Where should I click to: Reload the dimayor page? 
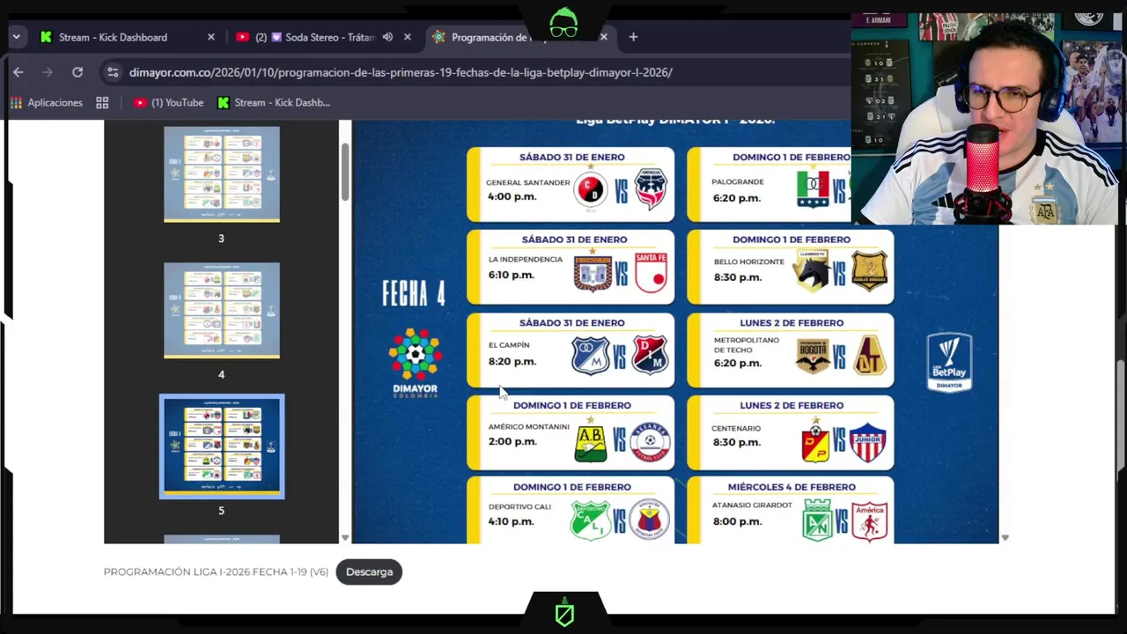click(77, 72)
